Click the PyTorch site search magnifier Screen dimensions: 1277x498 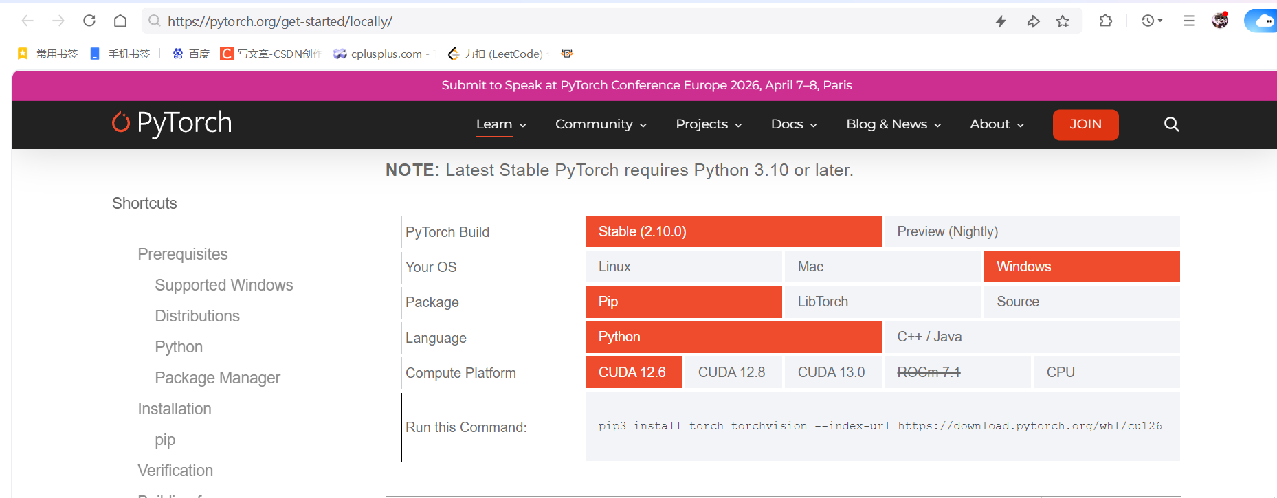point(1171,124)
